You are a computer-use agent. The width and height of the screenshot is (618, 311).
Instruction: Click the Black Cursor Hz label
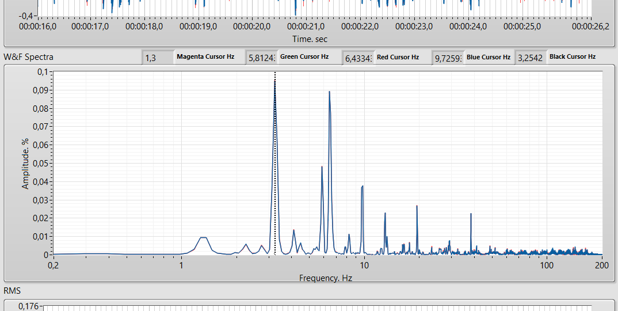(x=573, y=56)
